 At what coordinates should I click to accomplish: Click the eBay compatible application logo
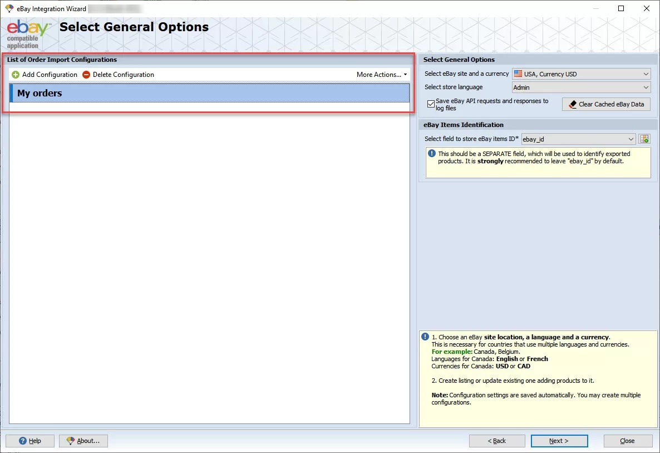click(x=28, y=35)
